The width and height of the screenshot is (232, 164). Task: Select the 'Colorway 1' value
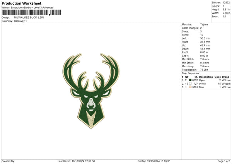coord(20,21)
